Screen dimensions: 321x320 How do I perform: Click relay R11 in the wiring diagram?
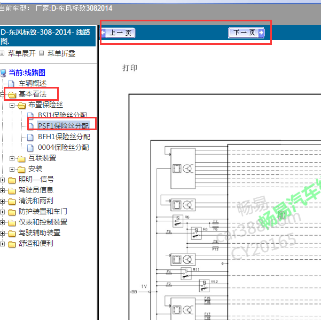[186, 274]
